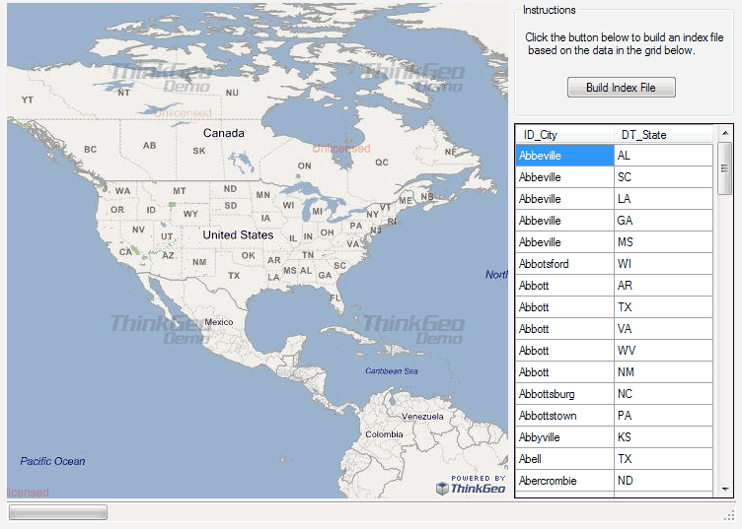The width and height of the screenshot is (742, 529).
Task: Select the NM state cell in grid
Action: click(x=663, y=372)
